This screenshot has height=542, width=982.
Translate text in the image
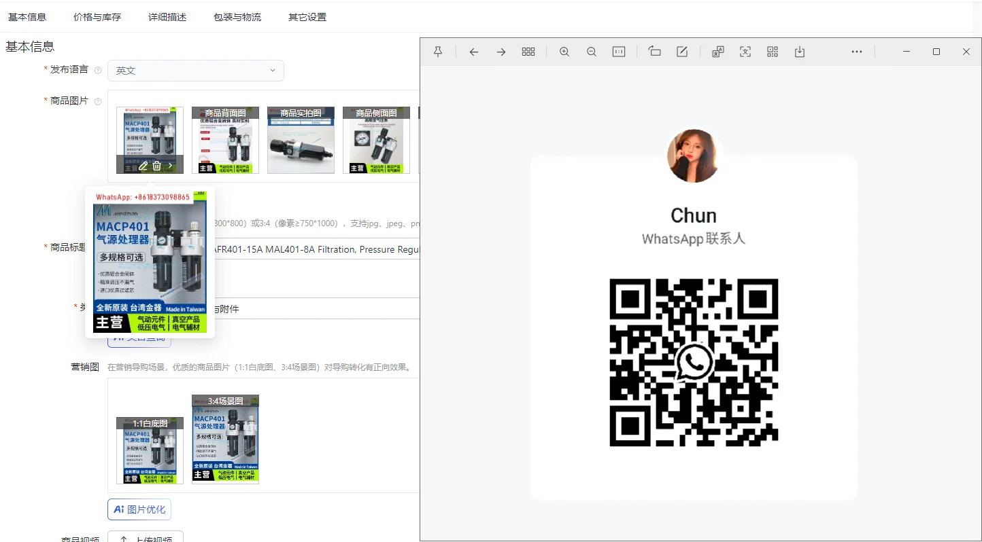pyautogui.click(x=718, y=52)
